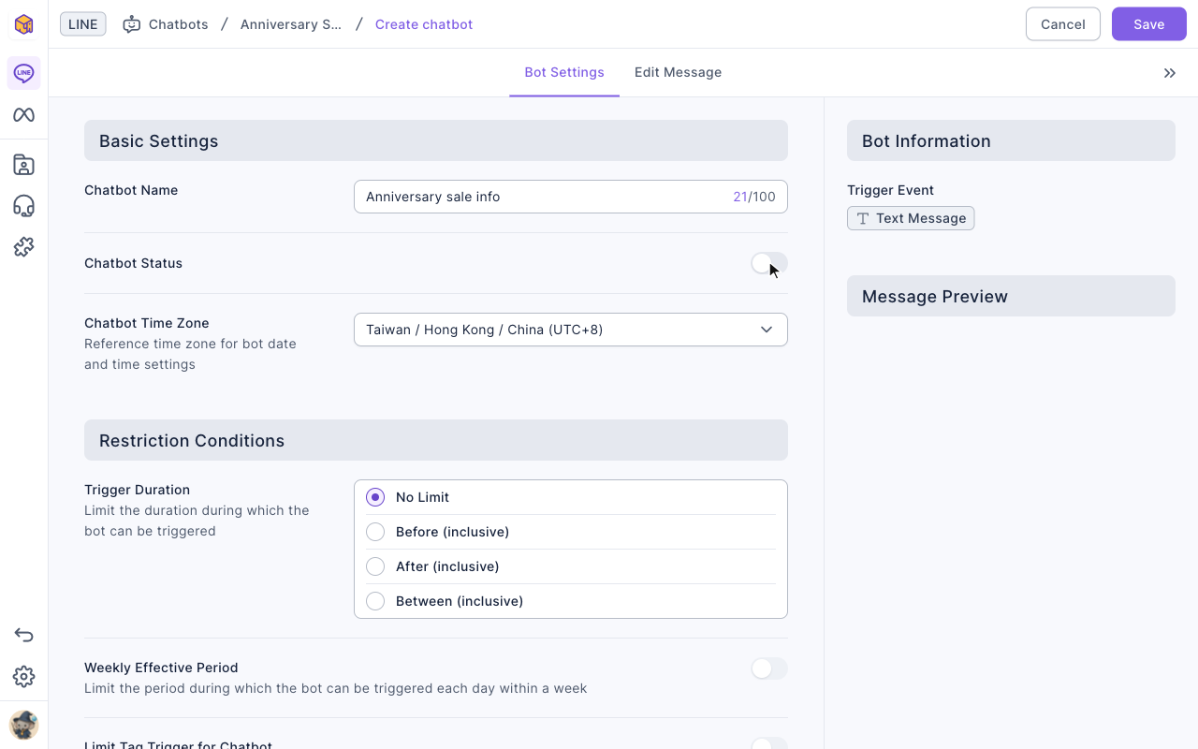
Task: Save the chatbot with Save button
Action: (x=1149, y=24)
